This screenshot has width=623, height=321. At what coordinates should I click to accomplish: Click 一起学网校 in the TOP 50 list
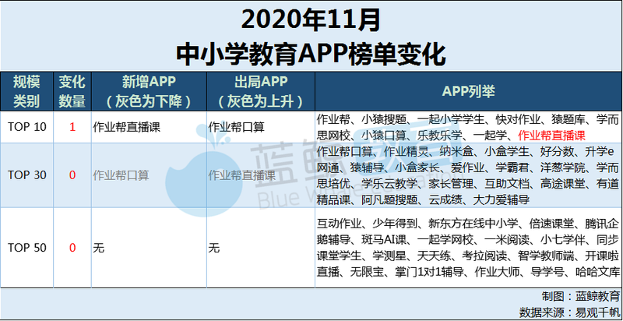pos(445,239)
